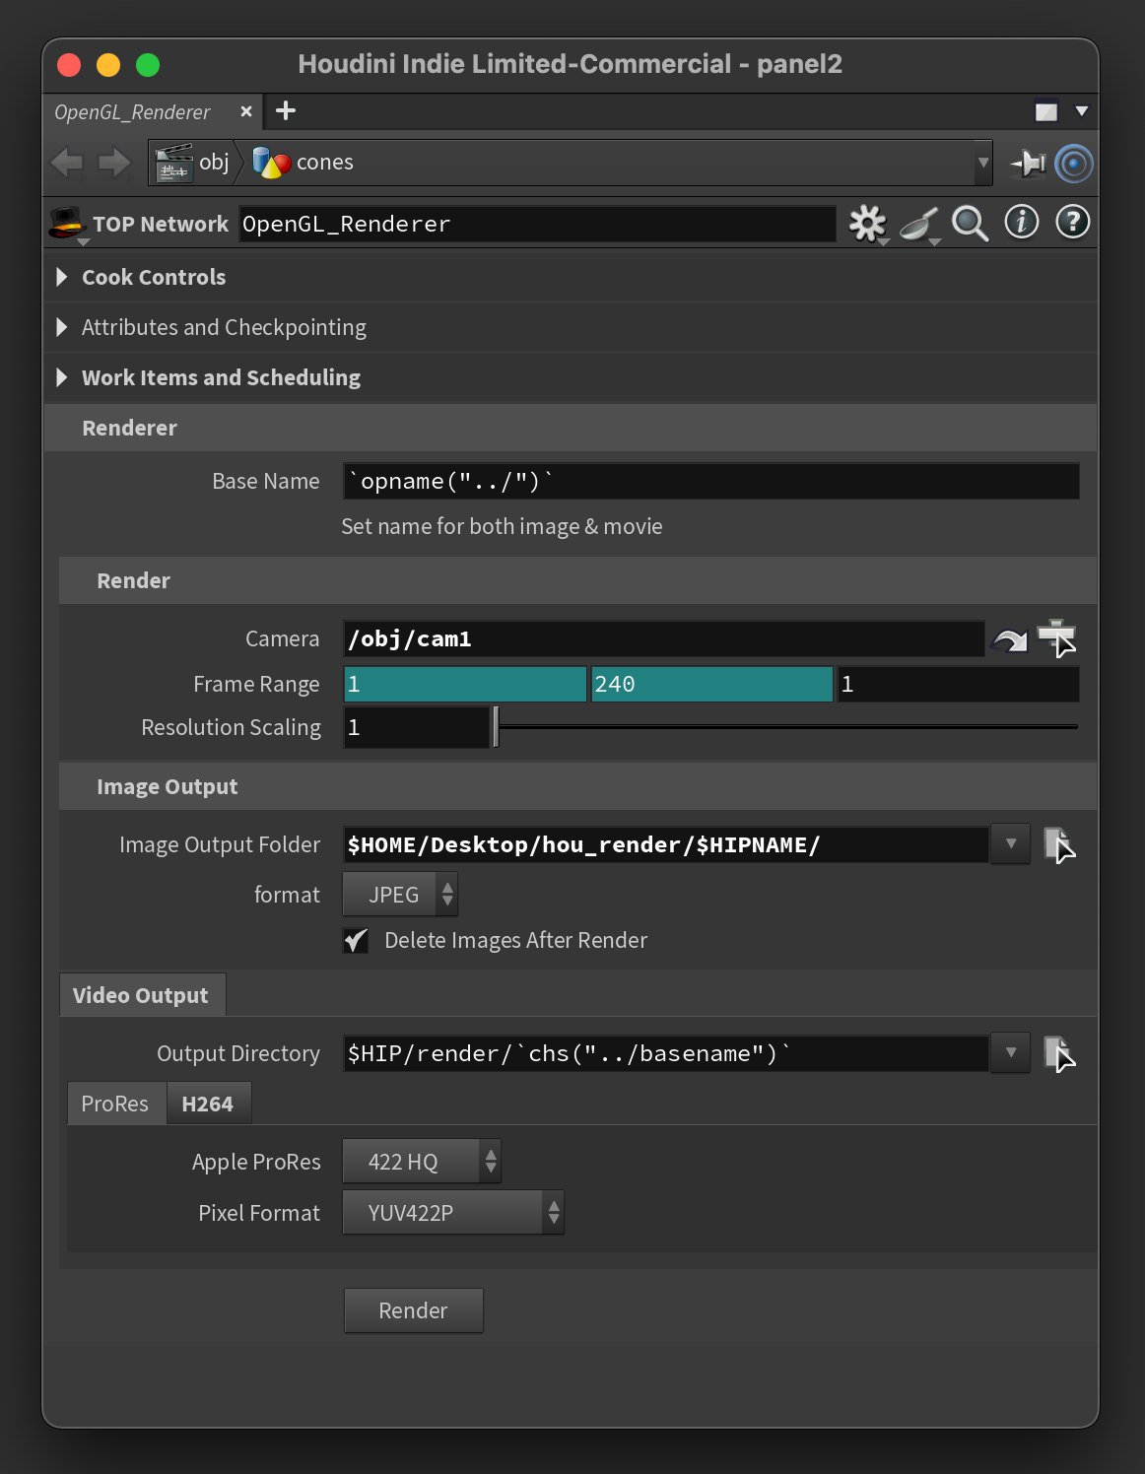
Task: Click the Render button
Action: (414, 1310)
